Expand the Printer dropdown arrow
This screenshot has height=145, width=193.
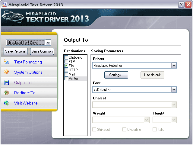click(x=174, y=66)
